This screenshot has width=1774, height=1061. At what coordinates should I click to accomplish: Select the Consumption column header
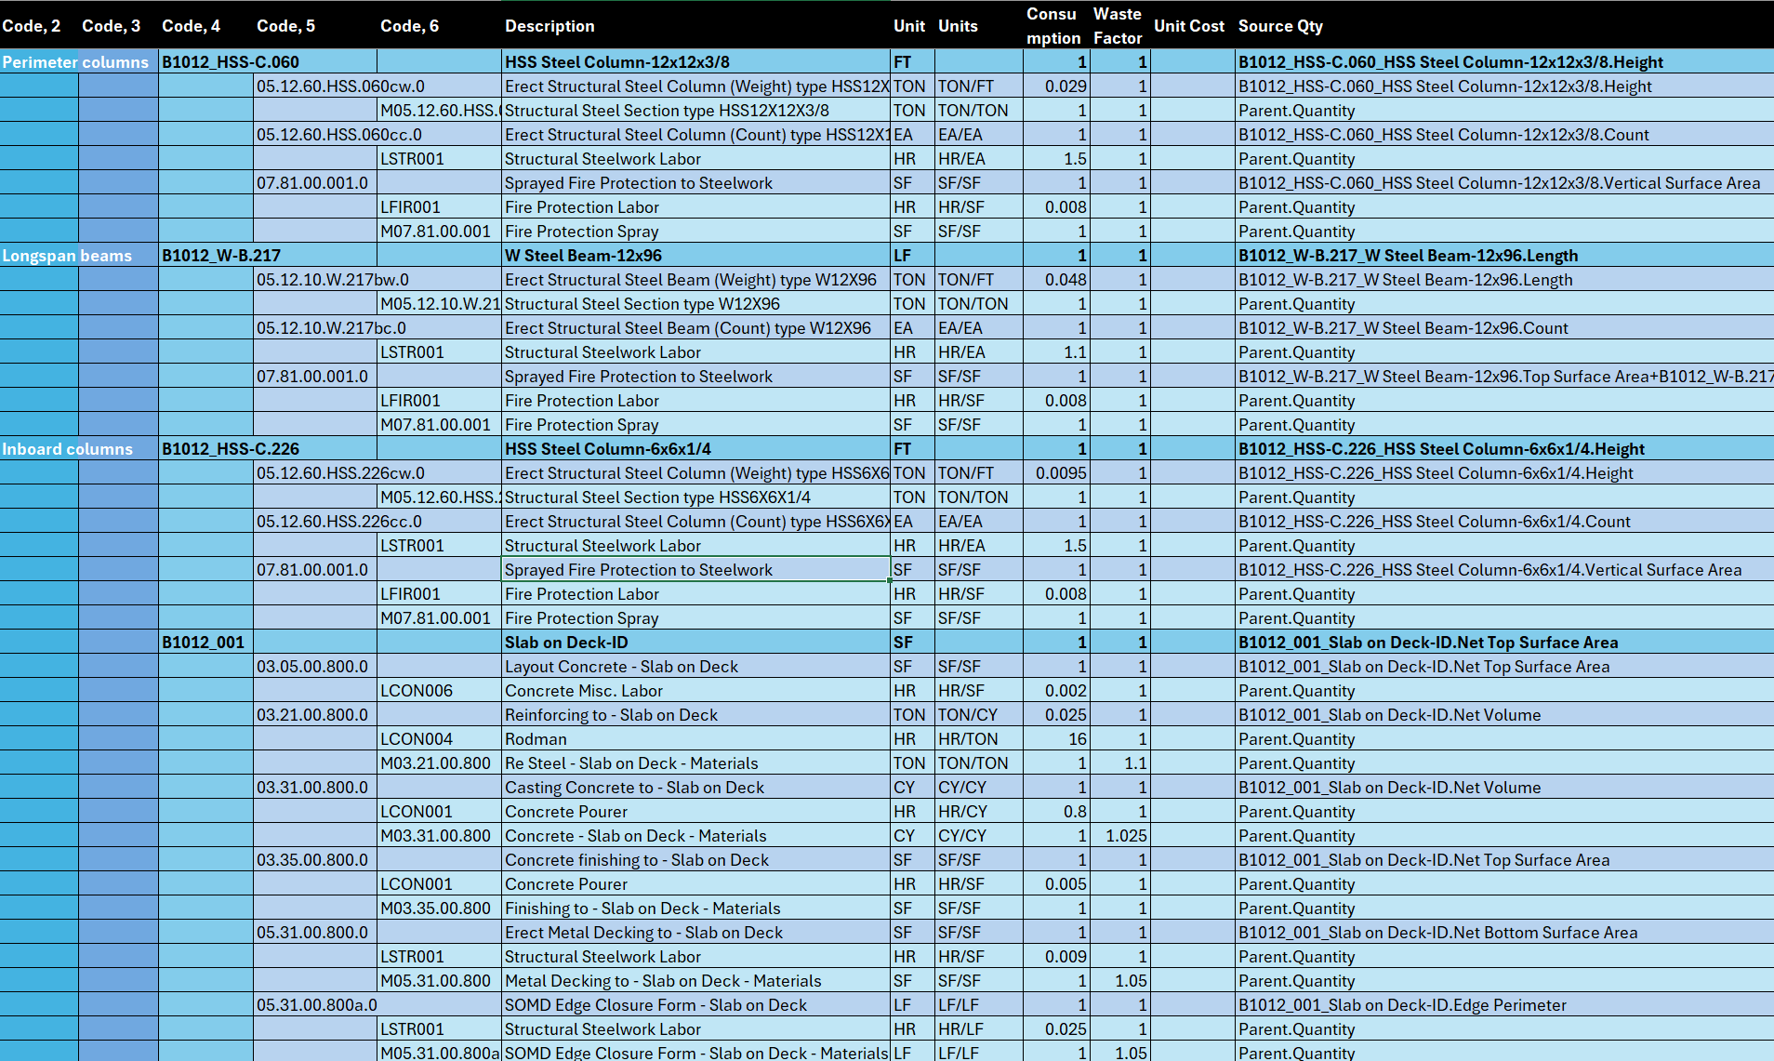click(x=1056, y=26)
